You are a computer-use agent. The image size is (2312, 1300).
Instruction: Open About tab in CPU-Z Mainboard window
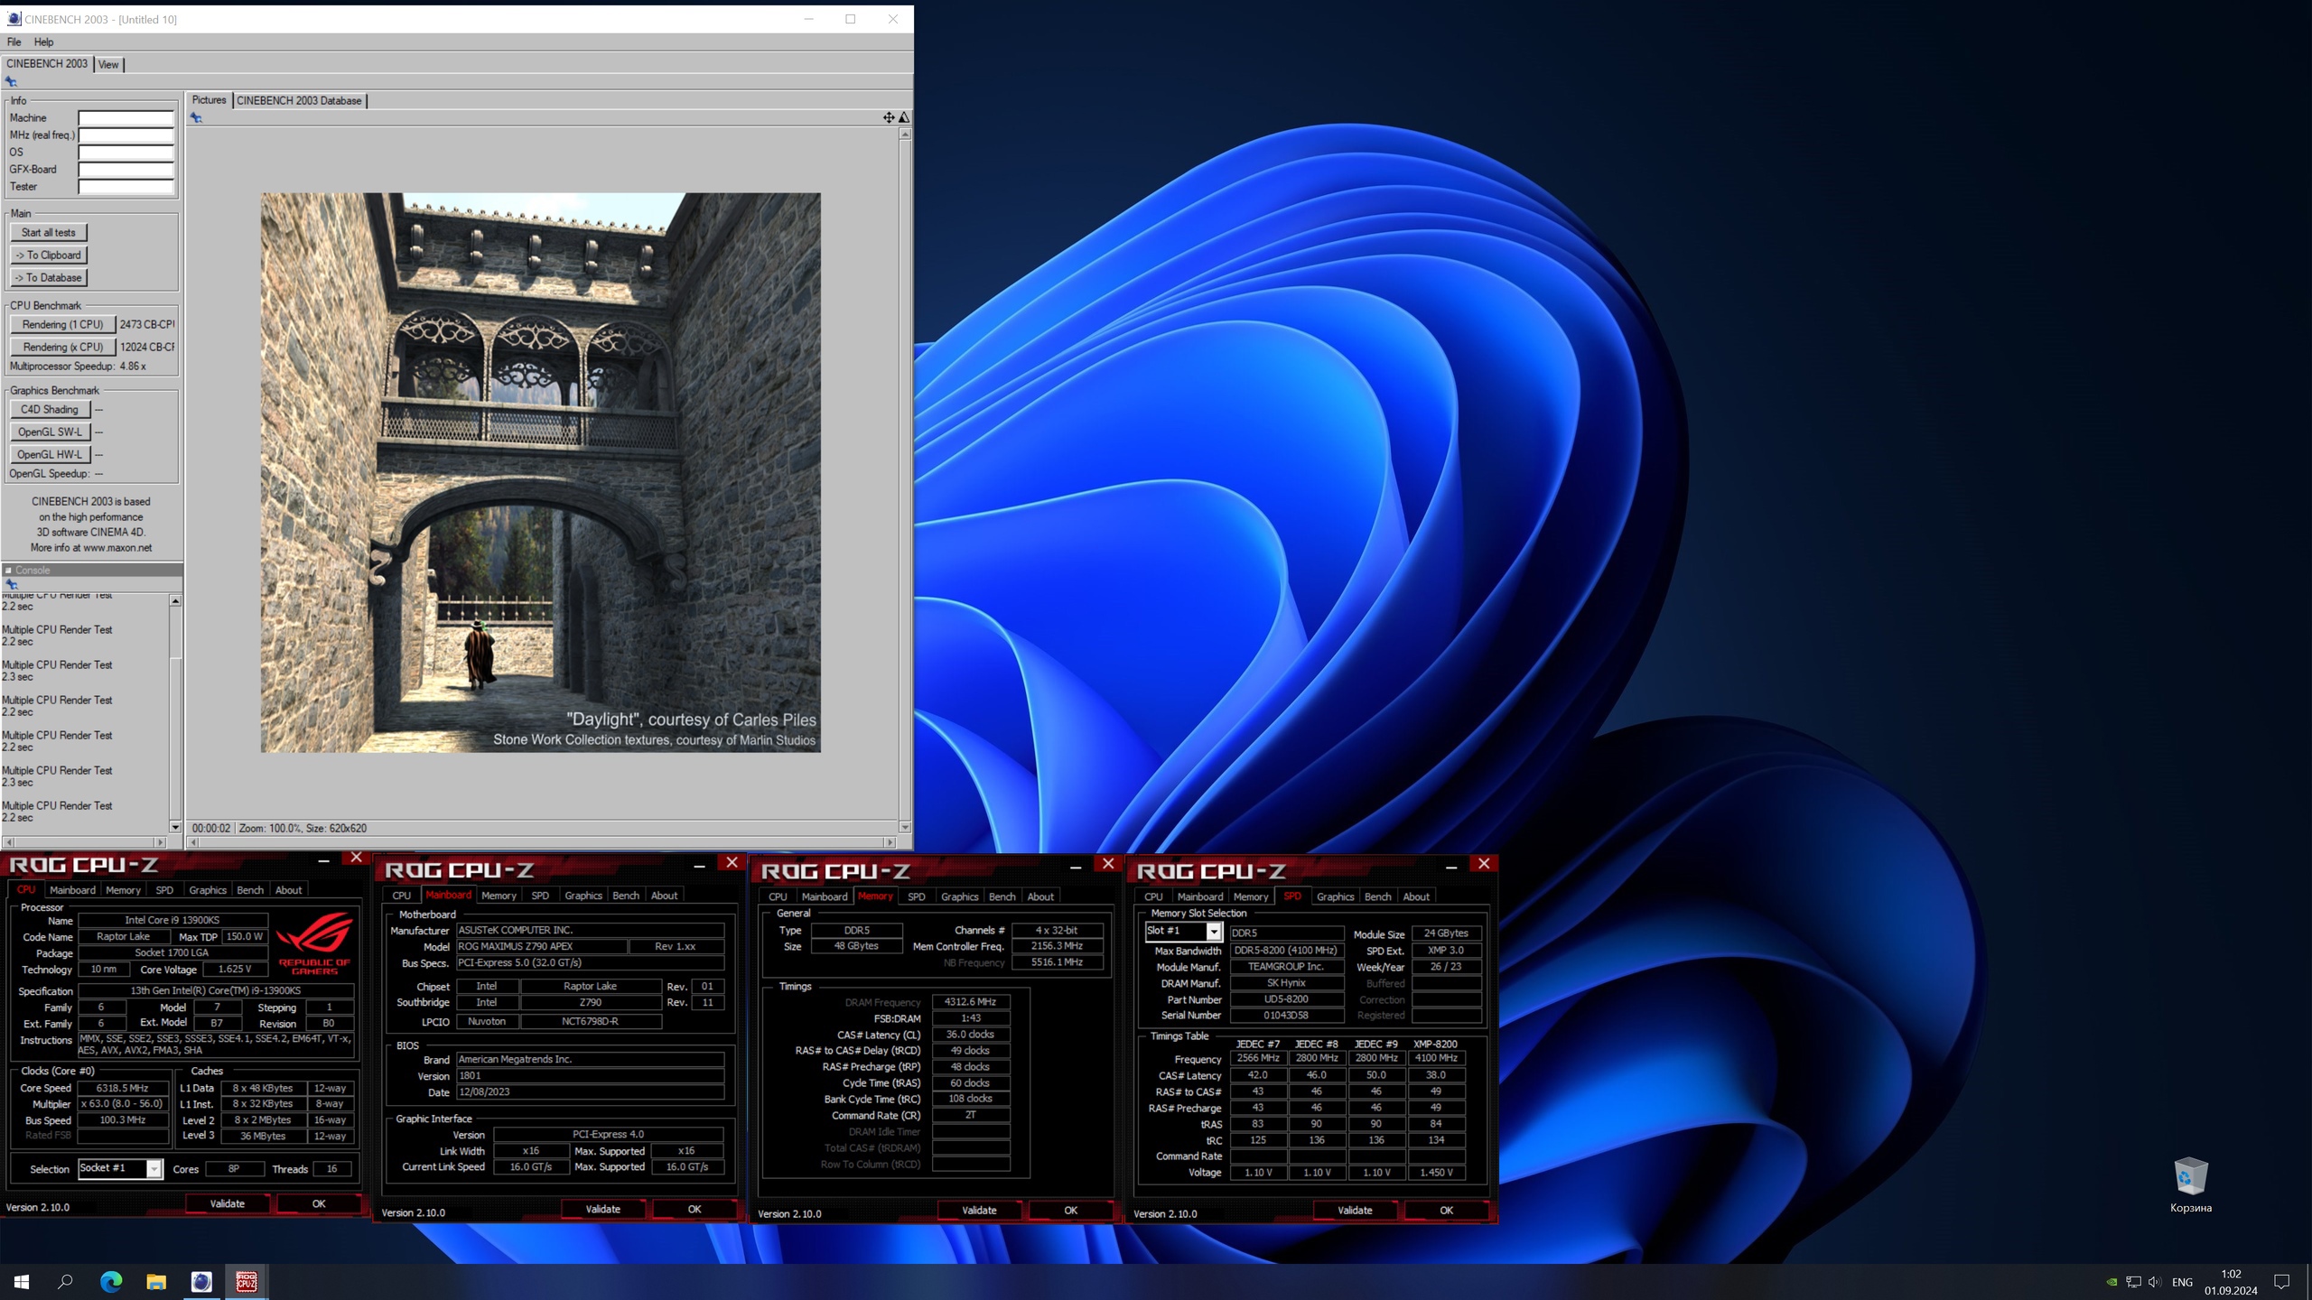point(664,896)
